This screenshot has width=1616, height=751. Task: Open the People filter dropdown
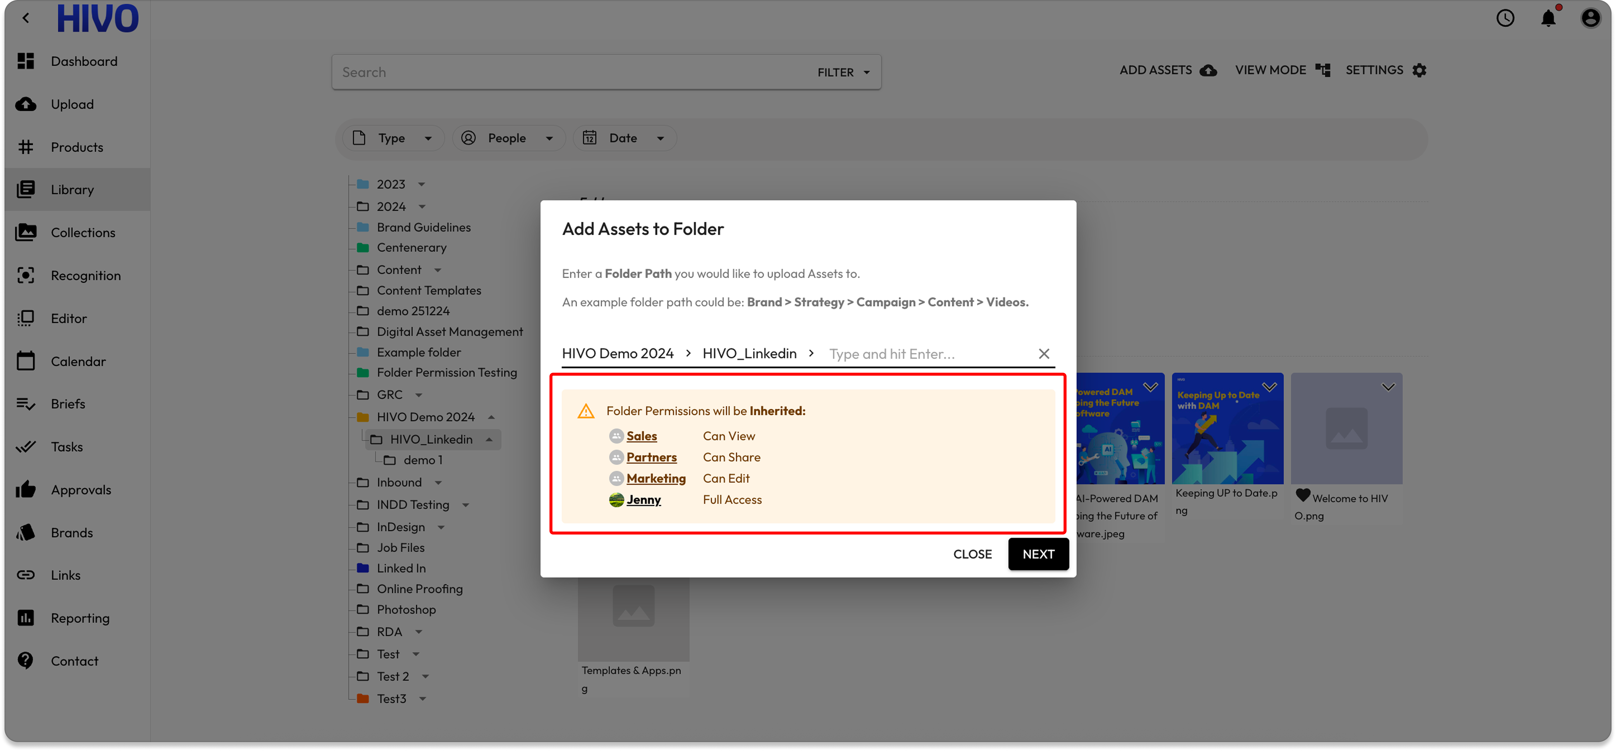(x=508, y=138)
